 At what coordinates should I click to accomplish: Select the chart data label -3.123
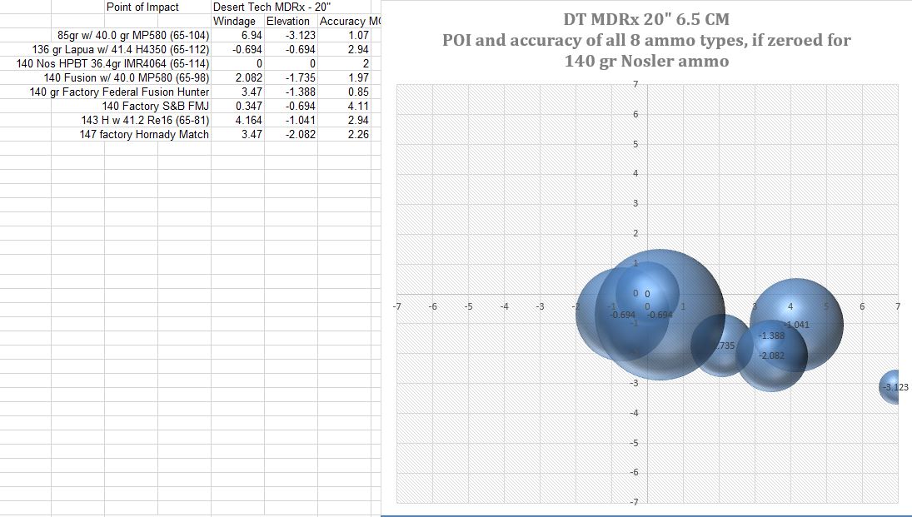895,387
